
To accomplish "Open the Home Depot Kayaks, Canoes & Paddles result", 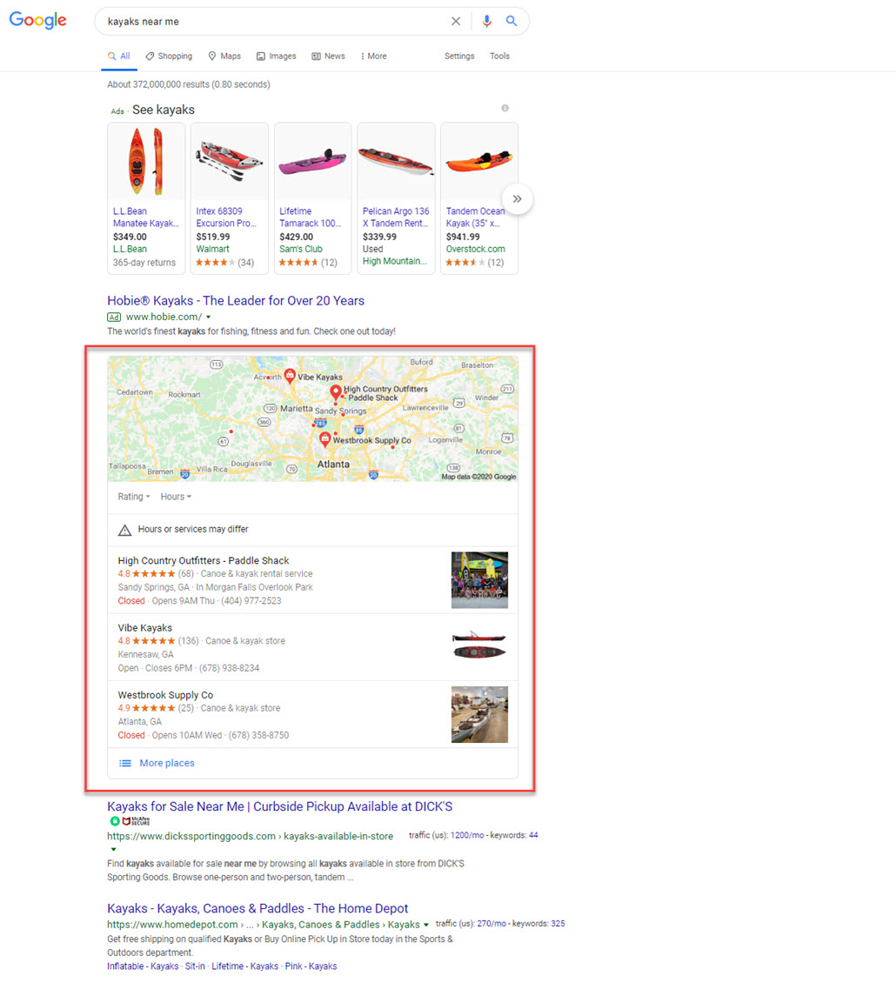I will point(257,908).
